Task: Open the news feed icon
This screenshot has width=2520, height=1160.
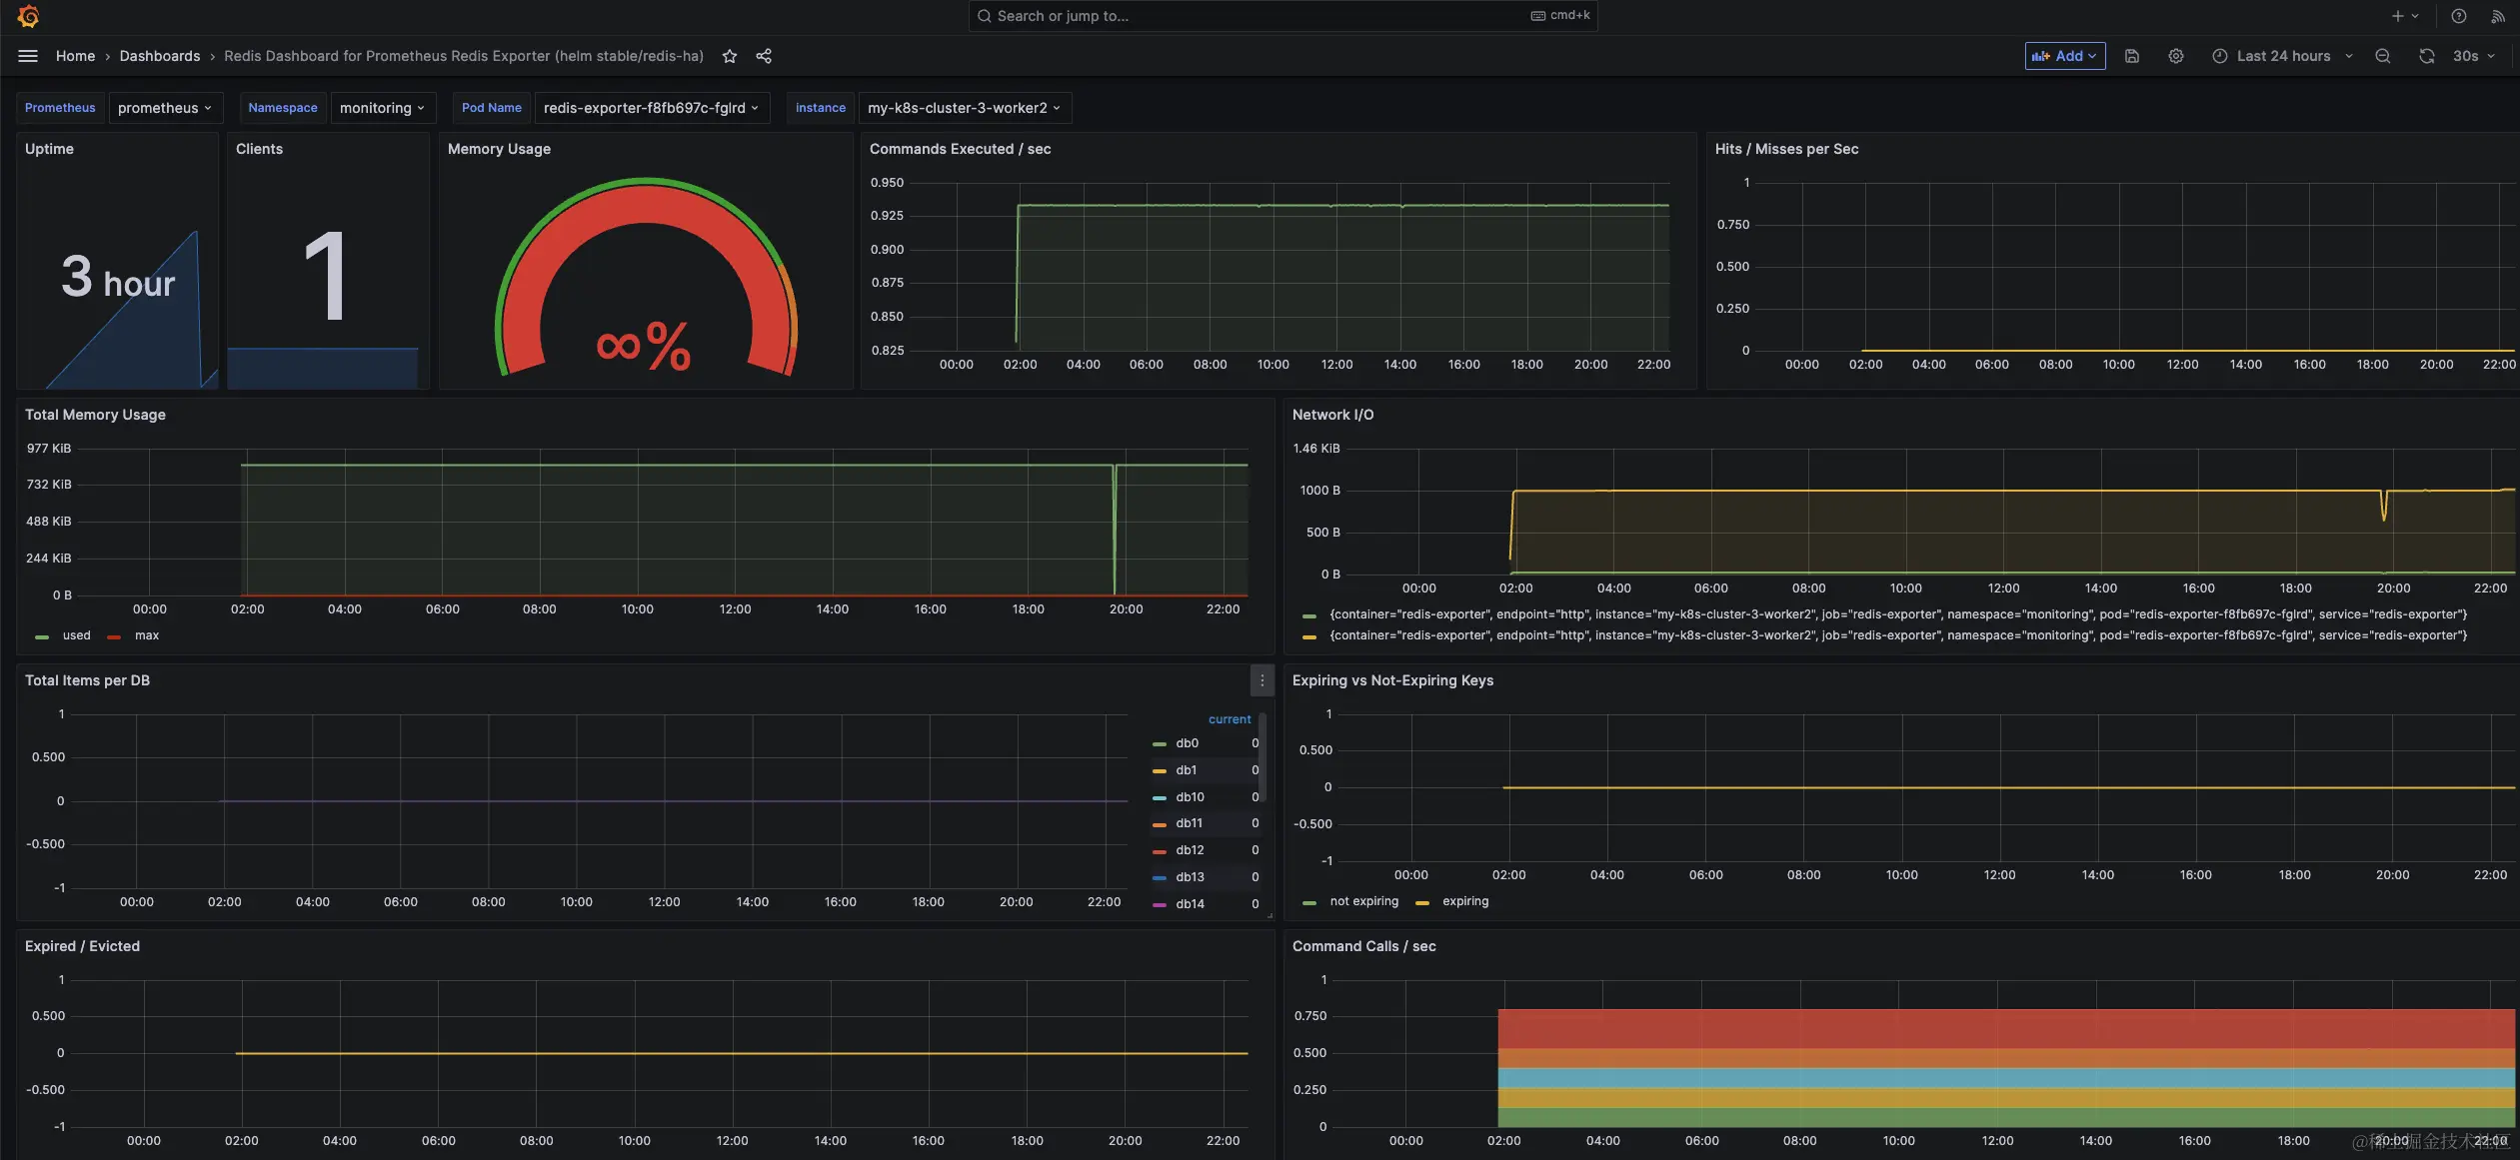Action: pyautogui.click(x=2498, y=16)
